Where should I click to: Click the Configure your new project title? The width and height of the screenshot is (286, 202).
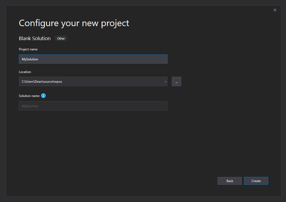coord(74,23)
